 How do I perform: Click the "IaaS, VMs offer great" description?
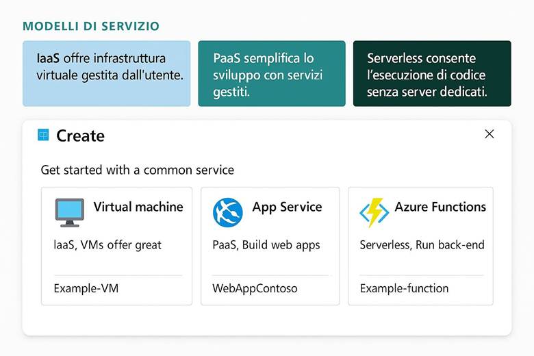107,244
